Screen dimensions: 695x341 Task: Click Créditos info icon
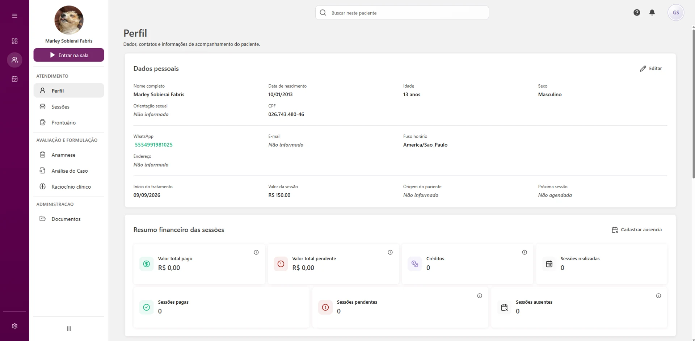(525, 252)
